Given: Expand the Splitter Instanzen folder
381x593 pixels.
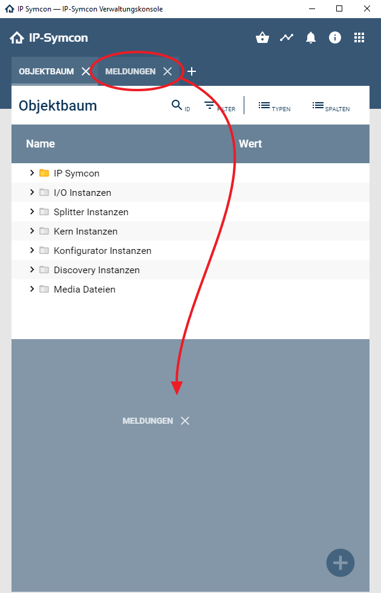Looking at the screenshot, I should [32, 212].
